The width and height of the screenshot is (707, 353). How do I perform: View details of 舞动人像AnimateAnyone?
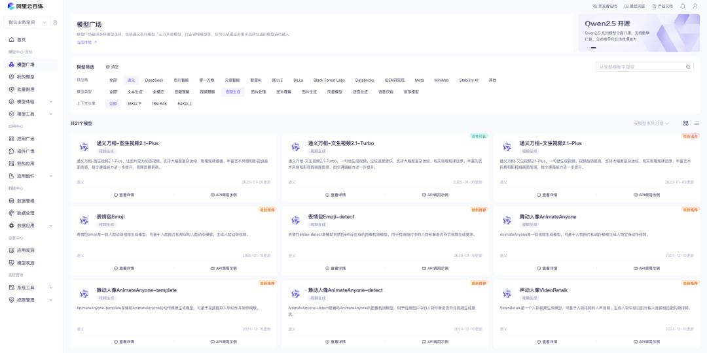(x=547, y=269)
